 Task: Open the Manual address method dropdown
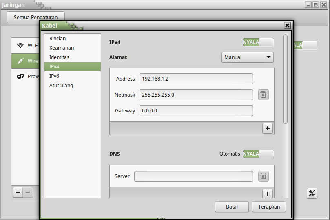click(x=247, y=57)
